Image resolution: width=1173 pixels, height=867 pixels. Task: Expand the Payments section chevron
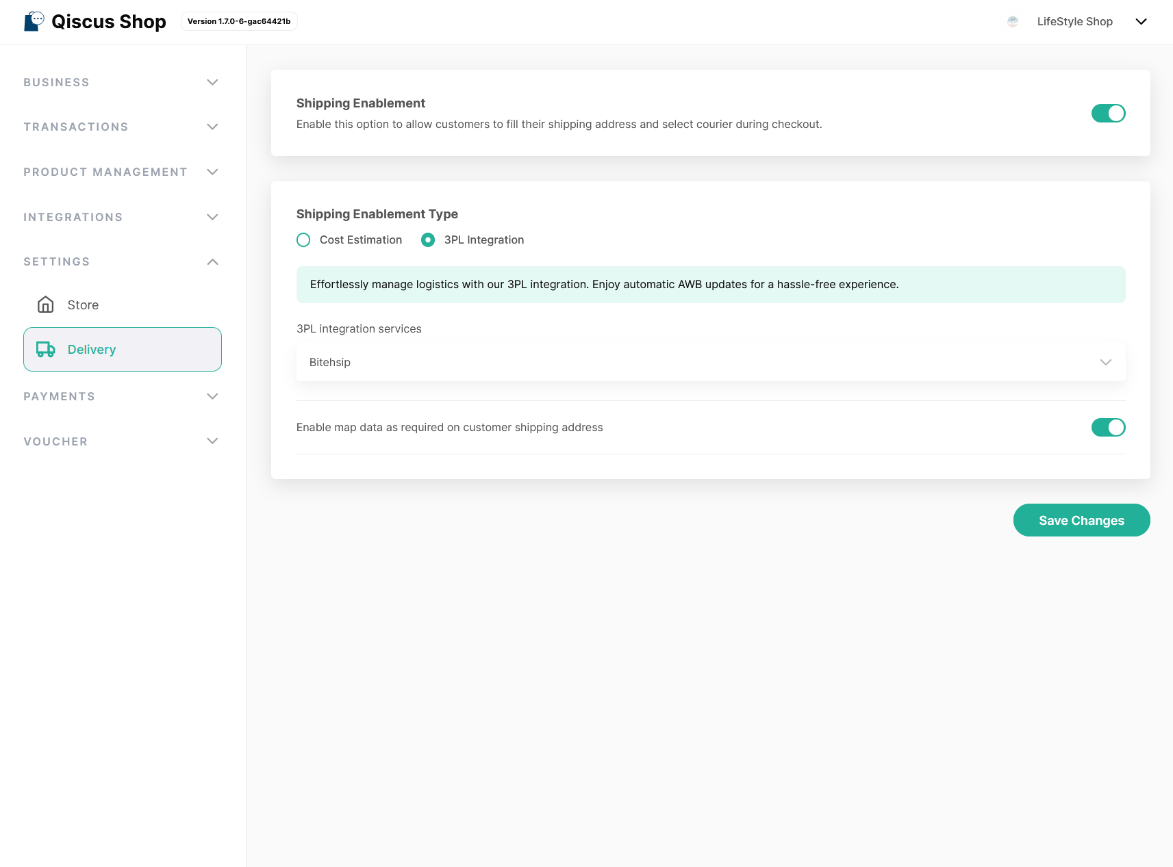[x=212, y=396]
